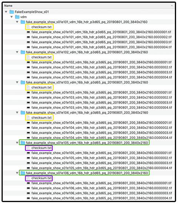The image size is (178, 204).
Task: Select s01e103 file name ending 0000002.tif
Action: pyautogui.click(x=101, y=97)
